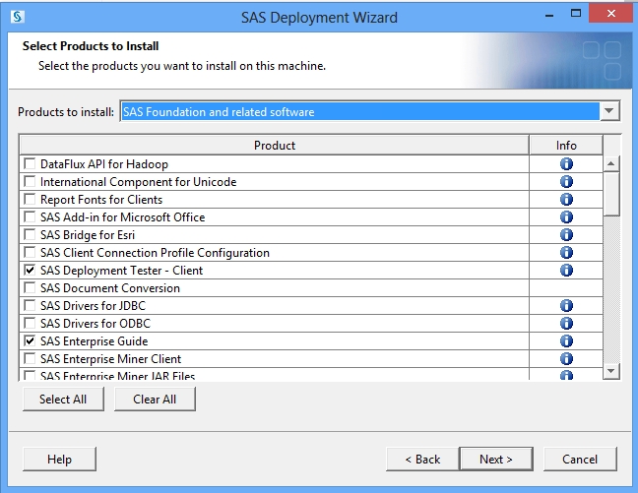Click the SAS logo icon in title bar
Image resolution: width=638 pixels, height=493 pixels.
point(18,17)
